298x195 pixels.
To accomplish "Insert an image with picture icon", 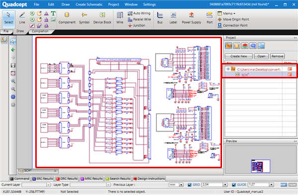I will tap(53, 19).
